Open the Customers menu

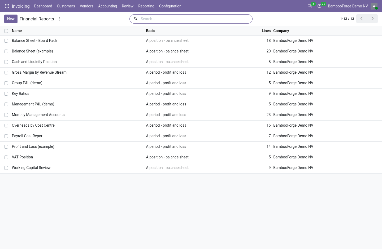tap(66, 6)
